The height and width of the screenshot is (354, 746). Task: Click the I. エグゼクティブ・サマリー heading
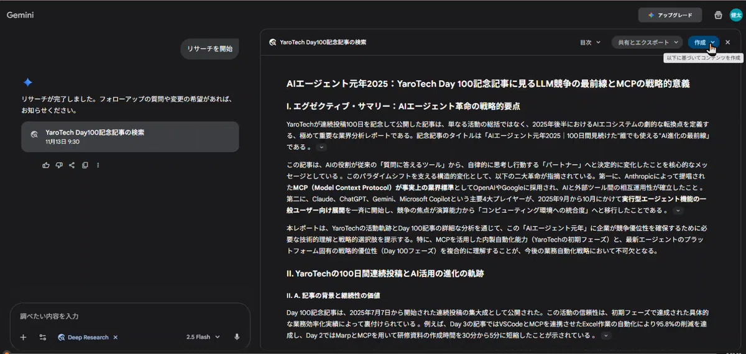[403, 106]
